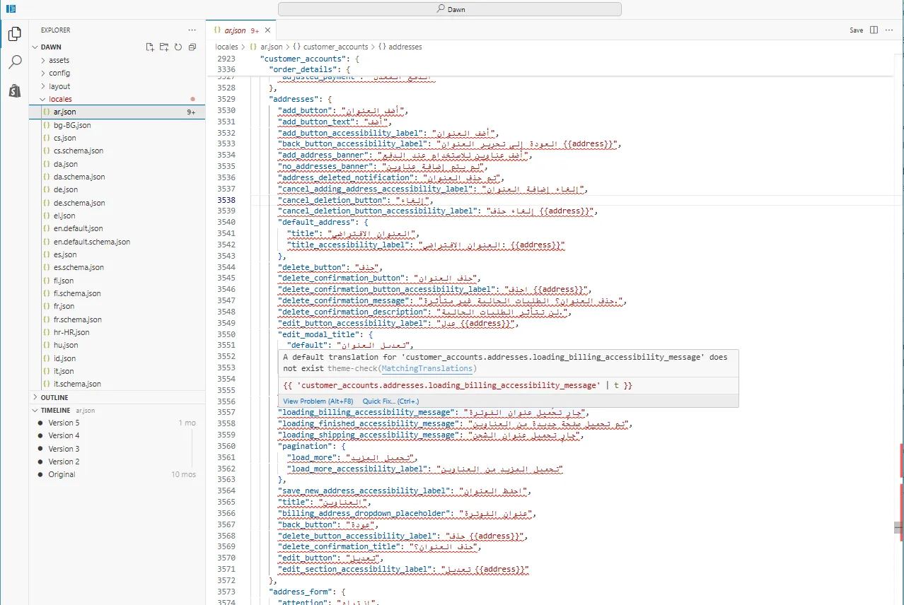Screen dimensions: 904x605
Task: Collapse the TIMELINE section
Action: 55,410
